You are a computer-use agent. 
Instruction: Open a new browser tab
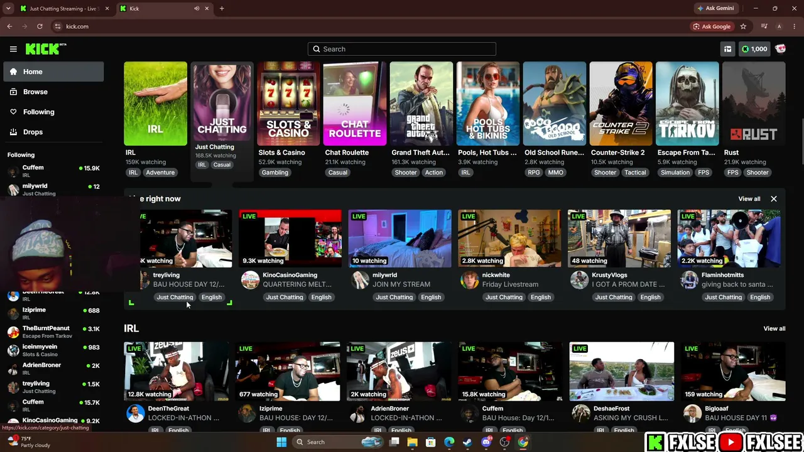222,8
